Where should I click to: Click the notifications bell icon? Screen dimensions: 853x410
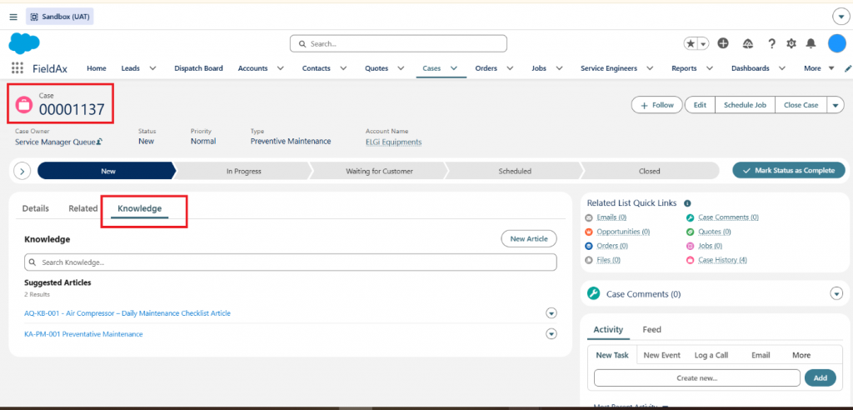point(811,43)
